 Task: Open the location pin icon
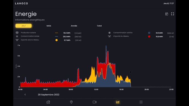coord(71,102)
